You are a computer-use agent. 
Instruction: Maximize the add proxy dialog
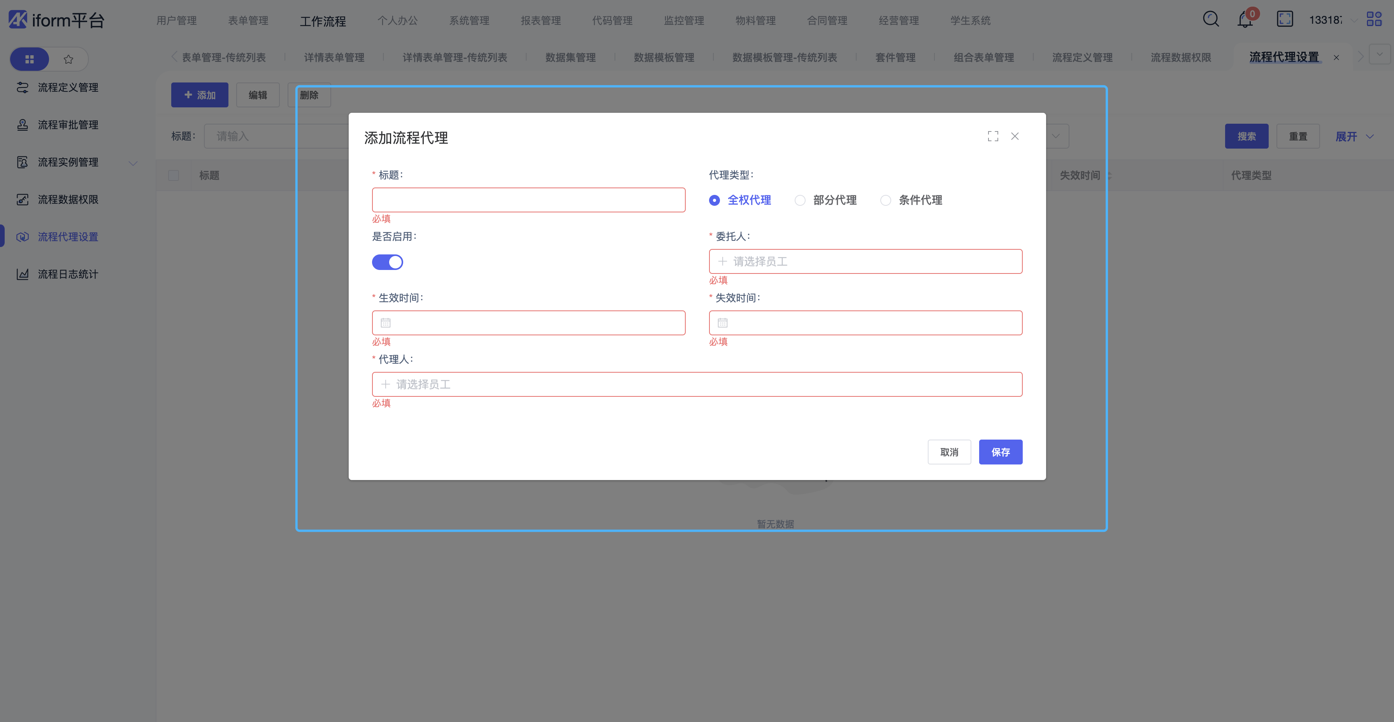coord(992,136)
